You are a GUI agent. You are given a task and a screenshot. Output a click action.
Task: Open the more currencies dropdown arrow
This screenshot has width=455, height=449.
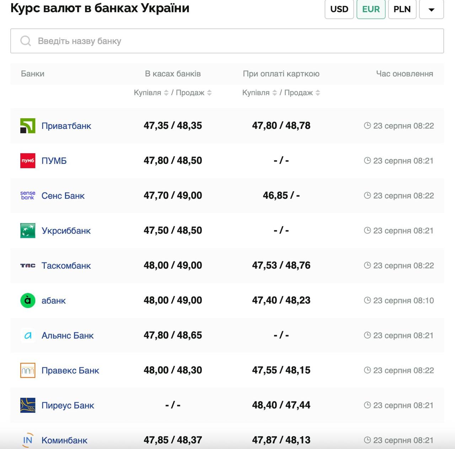pos(431,9)
